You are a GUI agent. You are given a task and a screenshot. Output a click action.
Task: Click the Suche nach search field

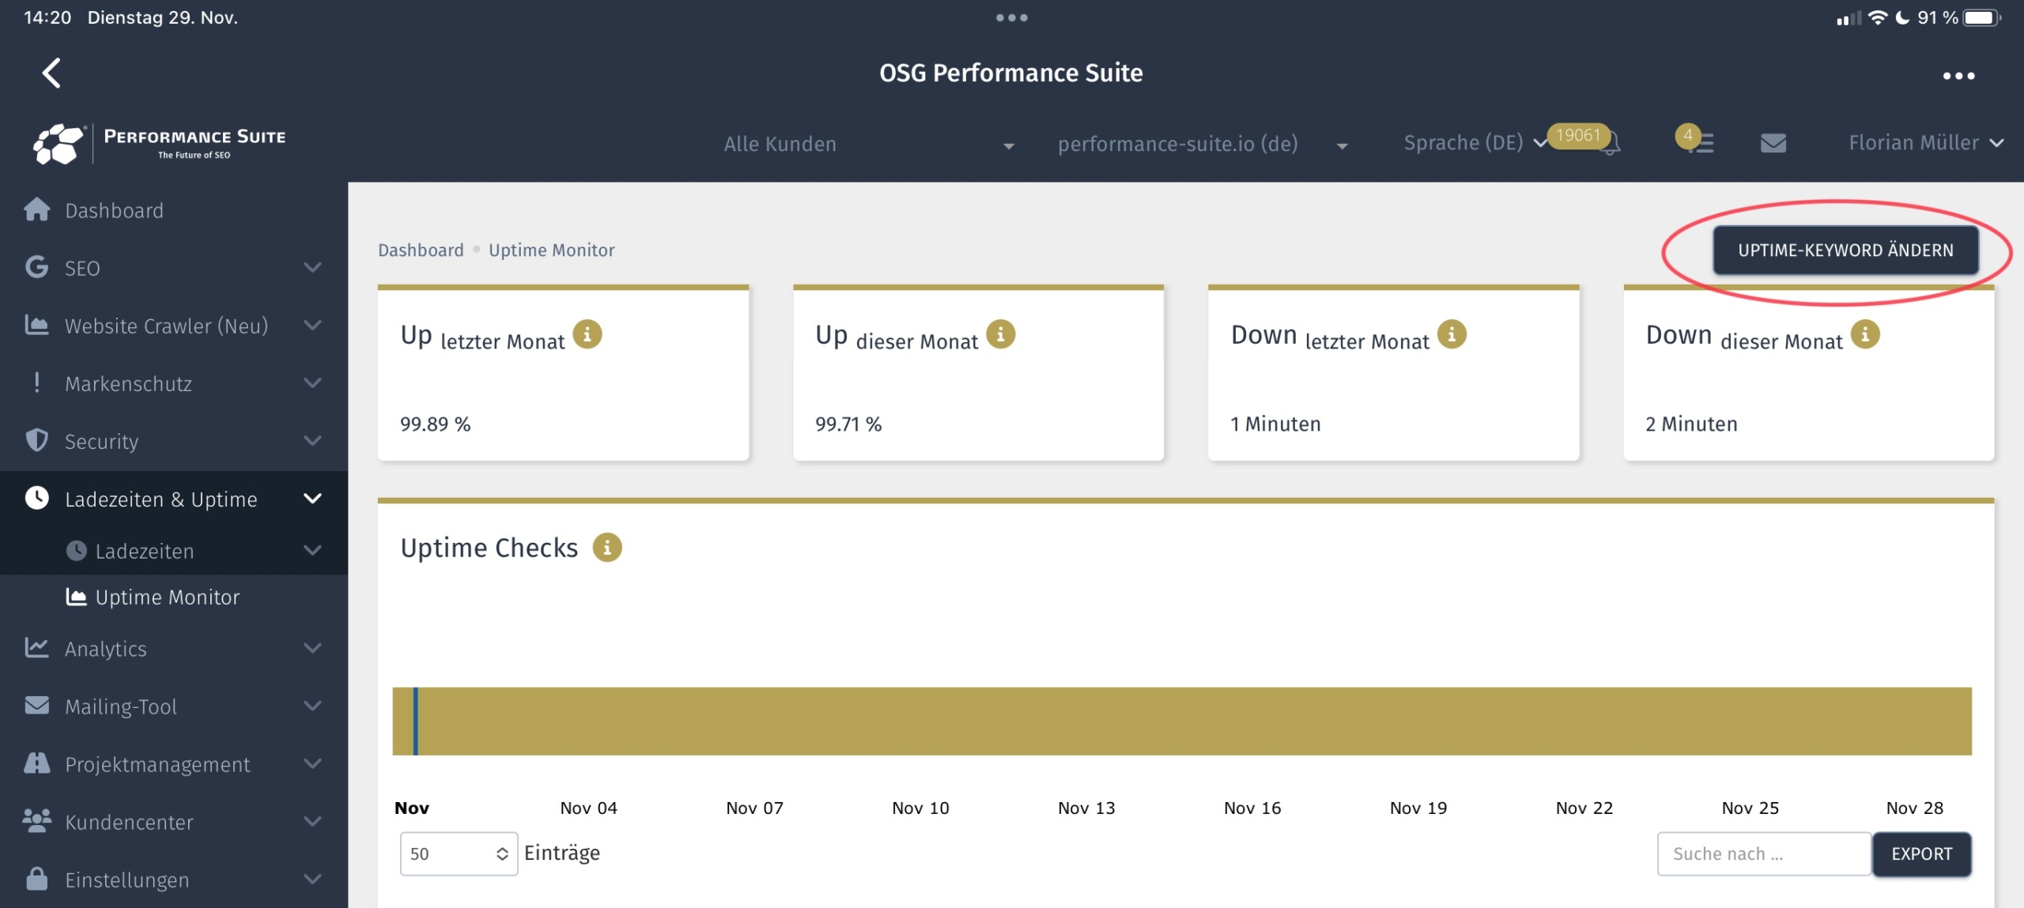(x=1764, y=853)
